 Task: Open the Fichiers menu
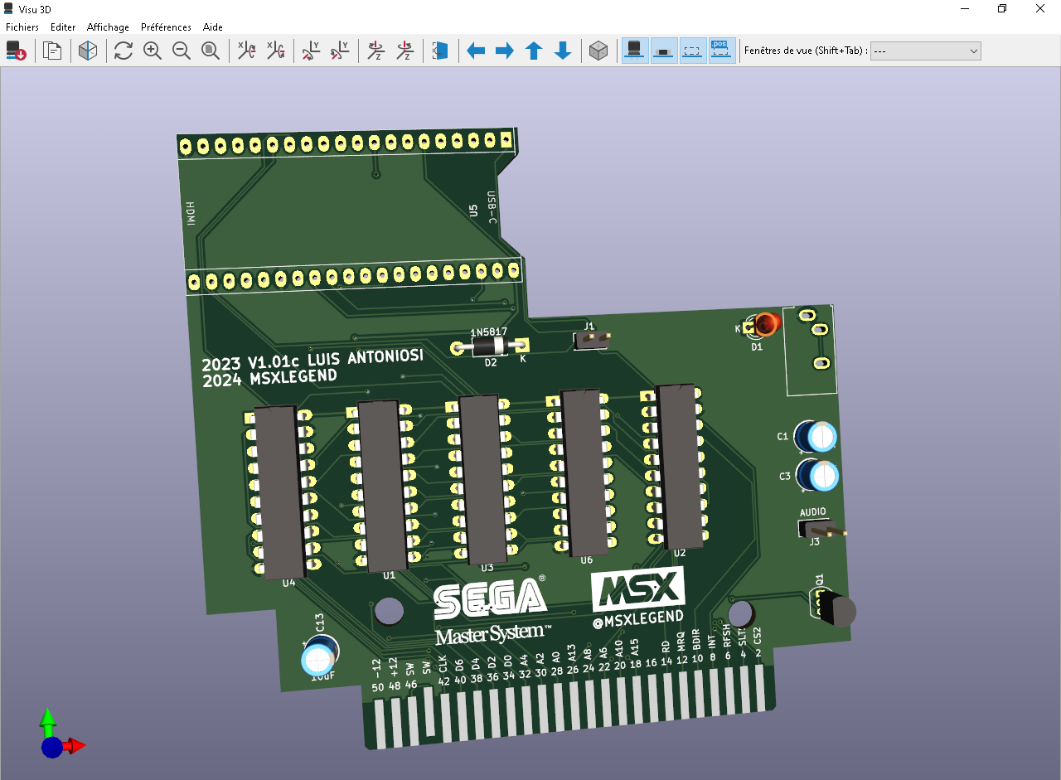pos(22,27)
